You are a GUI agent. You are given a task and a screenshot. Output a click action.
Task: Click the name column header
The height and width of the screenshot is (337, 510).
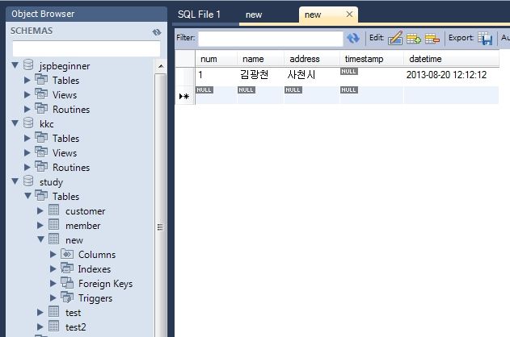(x=260, y=59)
